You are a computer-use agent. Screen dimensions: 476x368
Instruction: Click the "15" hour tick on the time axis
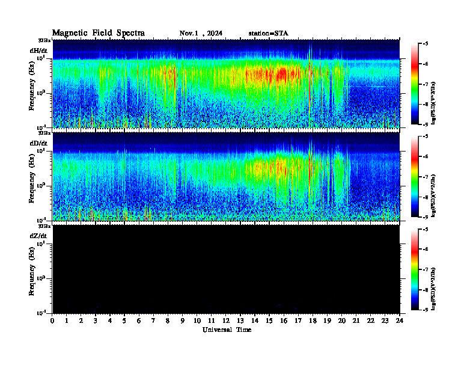pos(269,320)
